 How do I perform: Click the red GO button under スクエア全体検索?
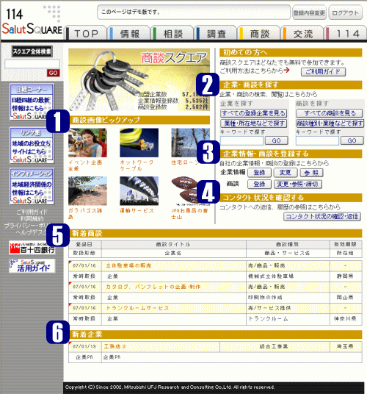53,73
